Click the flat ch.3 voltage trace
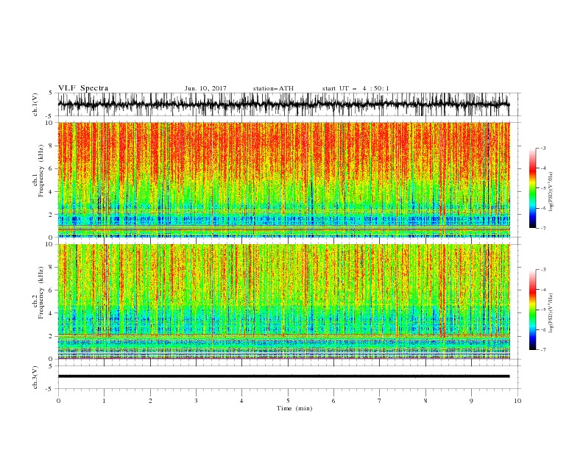The height and width of the screenshot is (450, 583). [x=283, y=376]
